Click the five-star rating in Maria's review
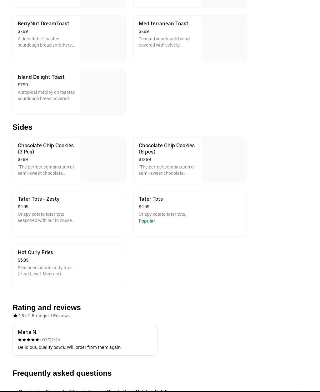The width and height of the screenshot is (320, 392). pyautogui.click(x=28, y=340)
